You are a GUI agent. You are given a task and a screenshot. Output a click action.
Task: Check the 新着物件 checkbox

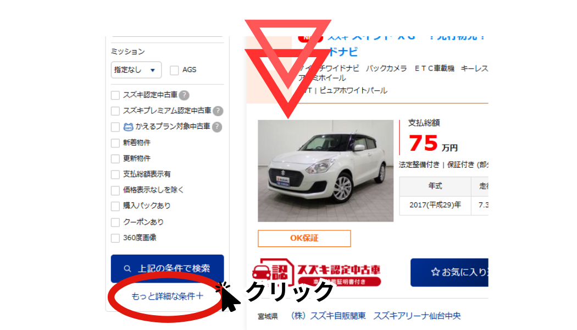click(115, 143)
